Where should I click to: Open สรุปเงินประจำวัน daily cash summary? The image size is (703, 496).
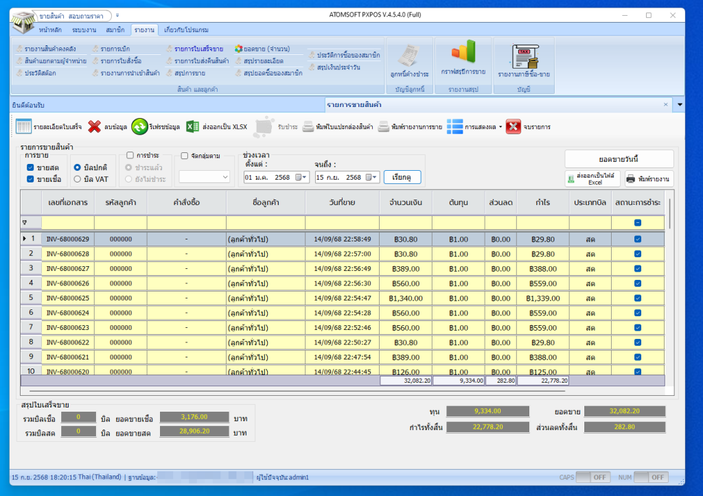pos(334,67)
